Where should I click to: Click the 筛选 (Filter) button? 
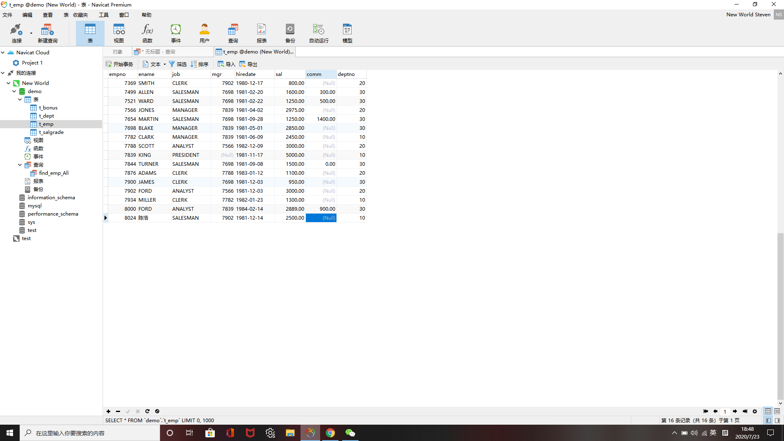coord(178,64)
